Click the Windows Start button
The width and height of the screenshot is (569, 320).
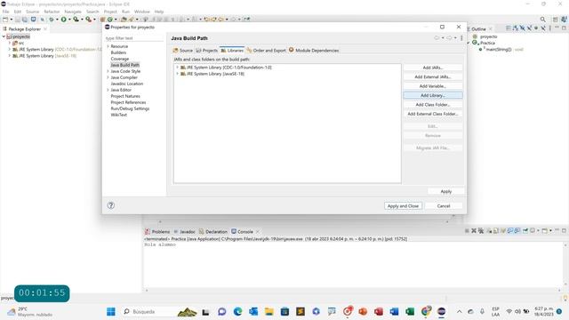point(111,311)
